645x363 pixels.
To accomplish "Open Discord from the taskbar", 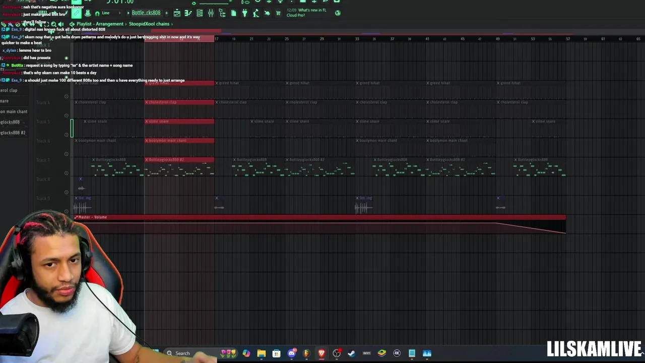I will 291,353.
